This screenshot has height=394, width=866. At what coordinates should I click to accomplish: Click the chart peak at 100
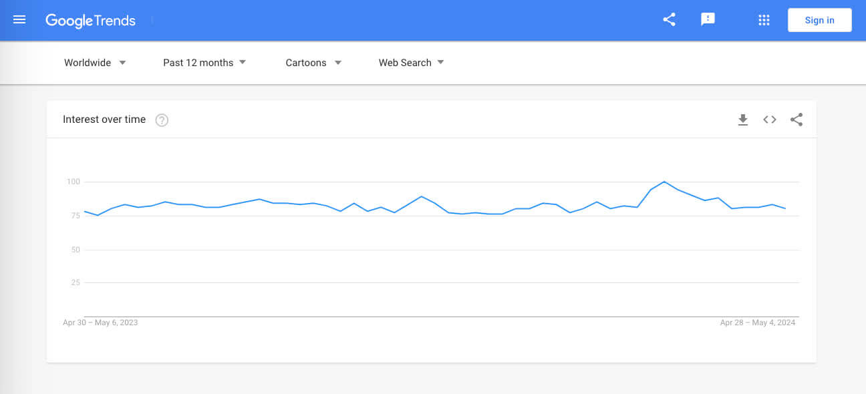pos(664,182)
